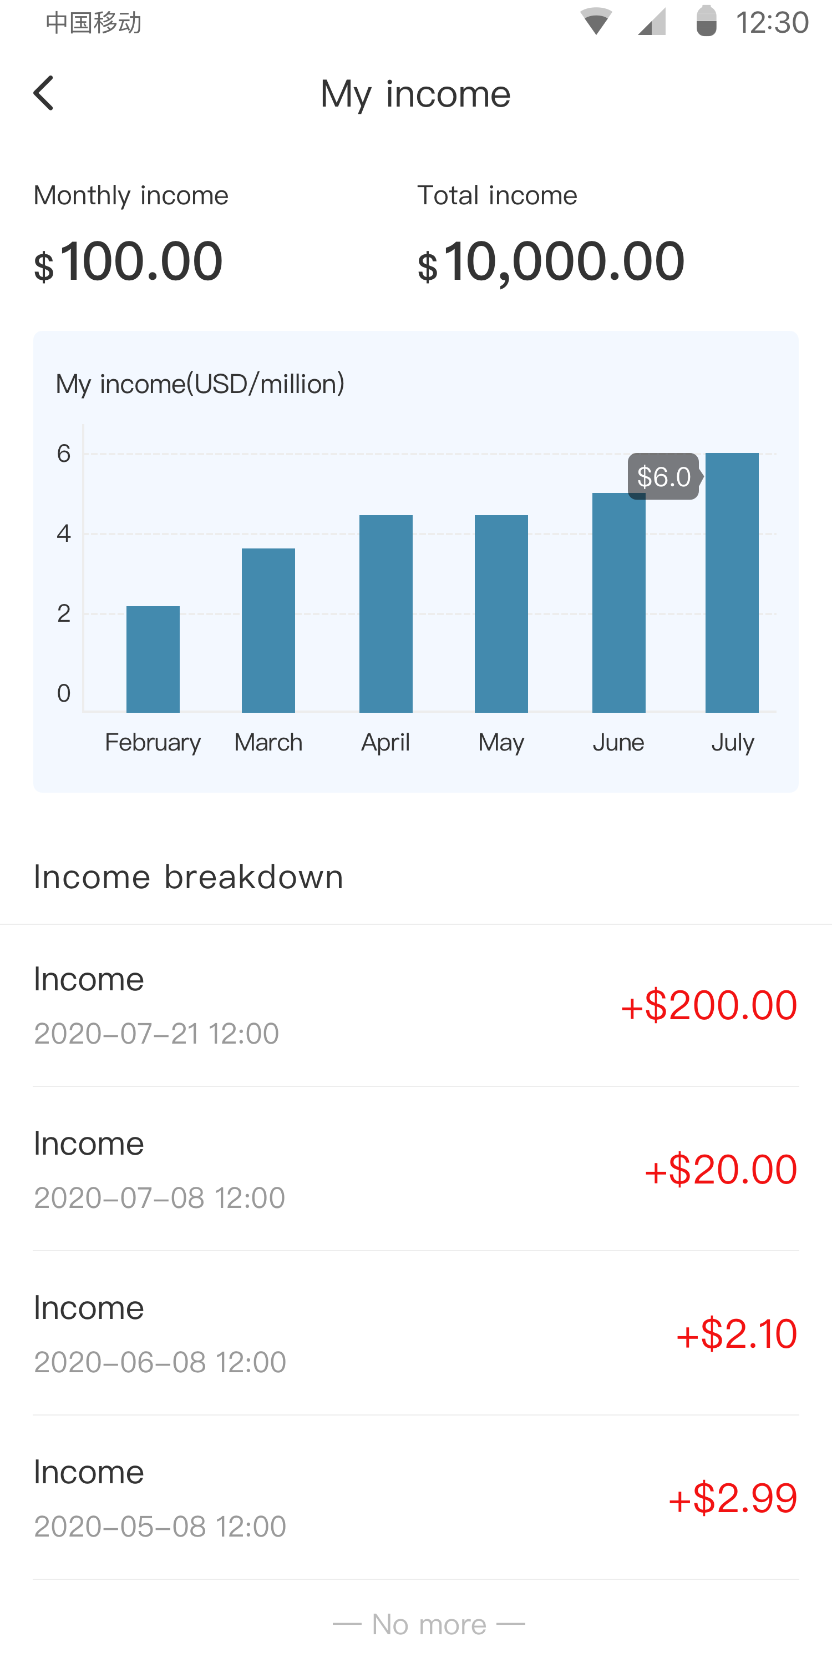Tap the battery status icon

[706, 22]
